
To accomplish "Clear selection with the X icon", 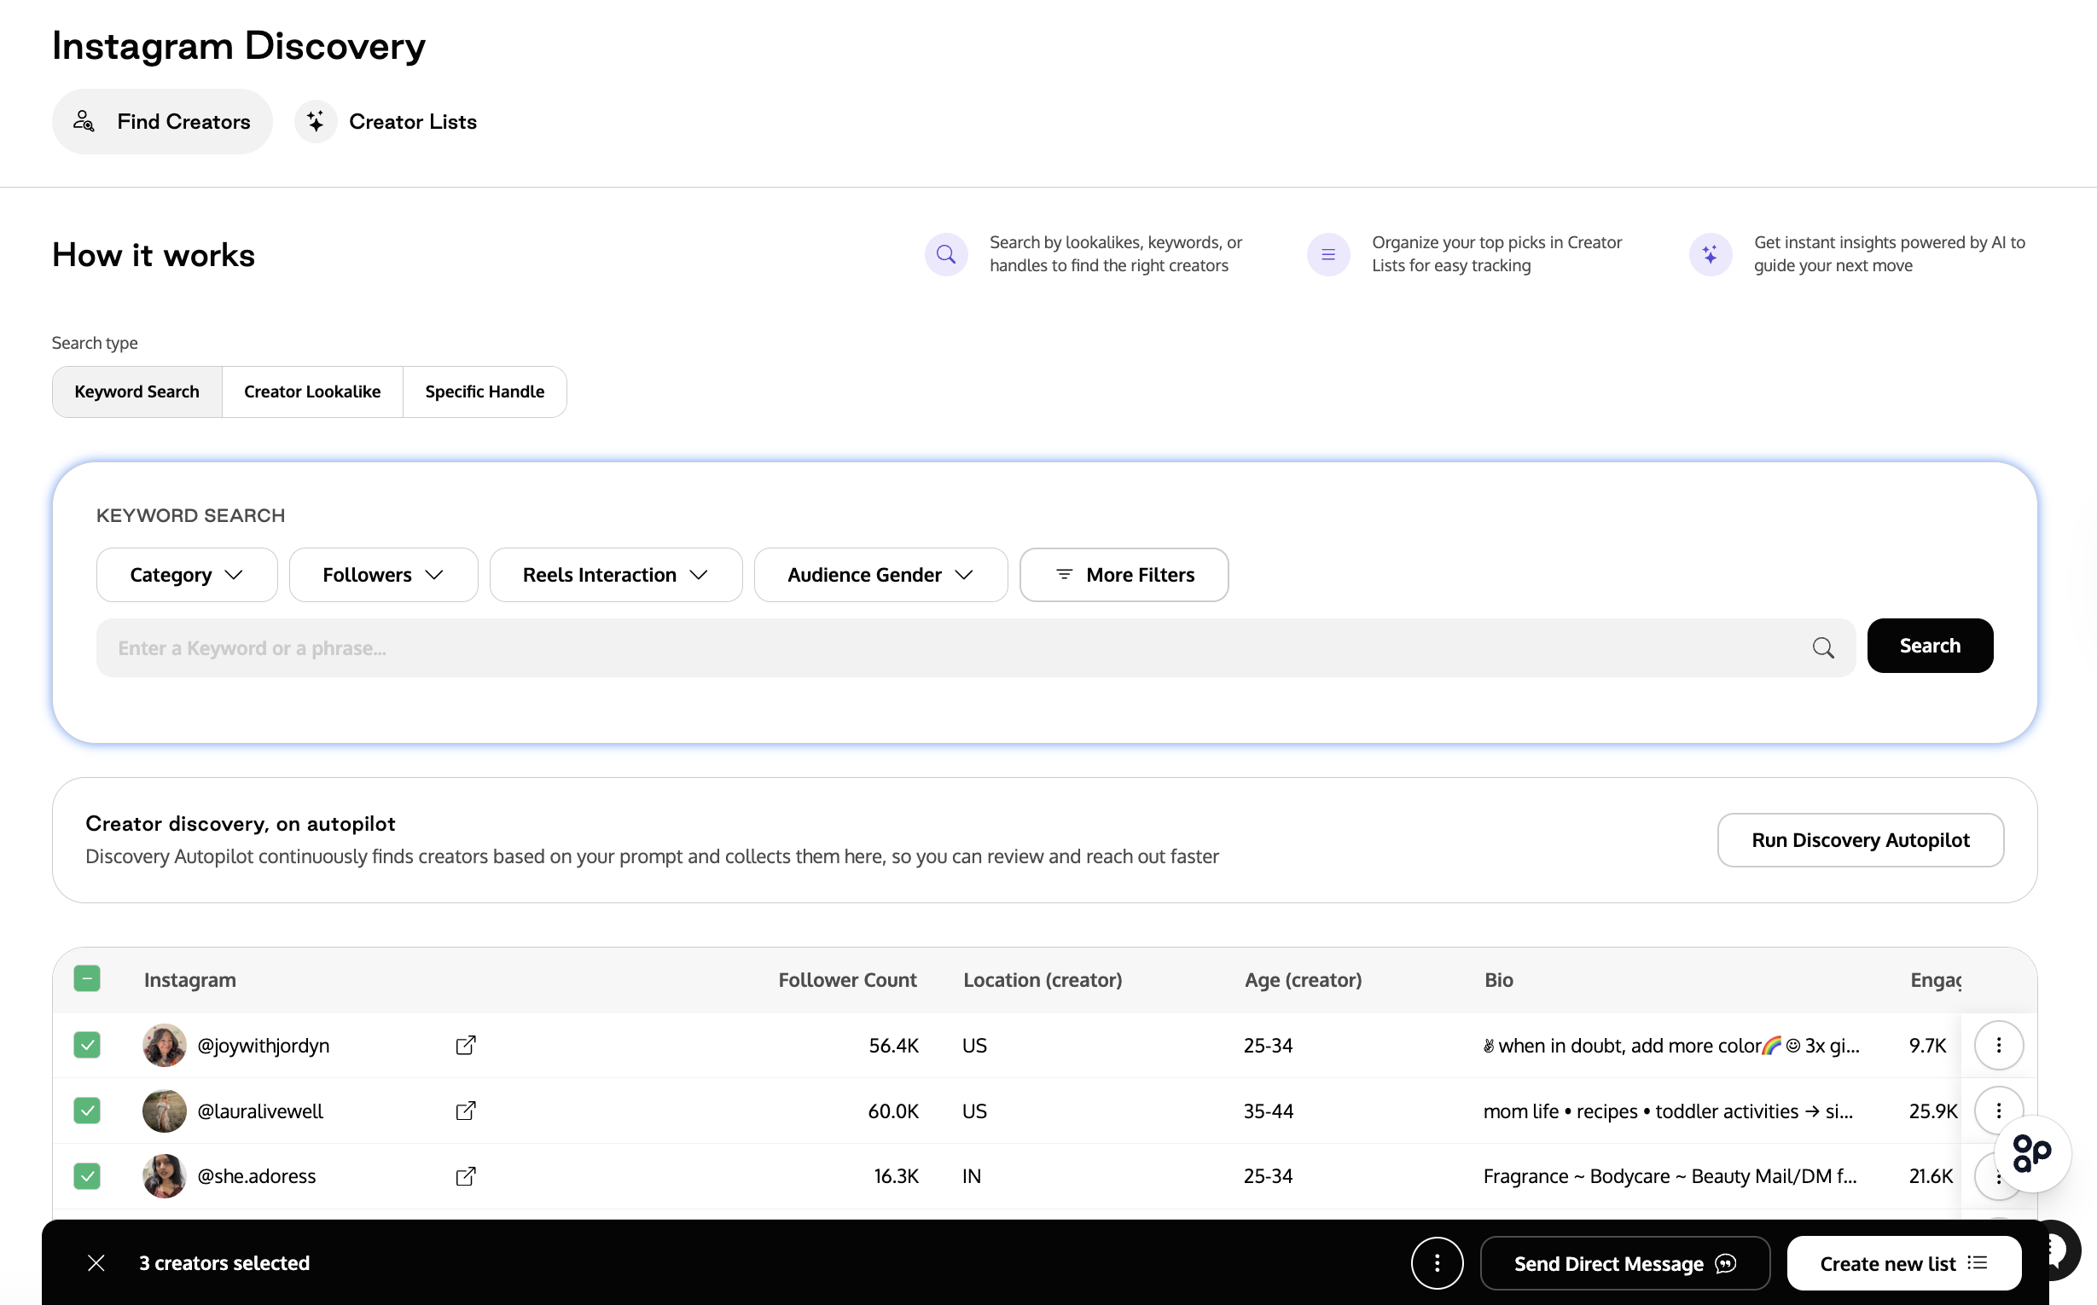I will point(96,1263).
